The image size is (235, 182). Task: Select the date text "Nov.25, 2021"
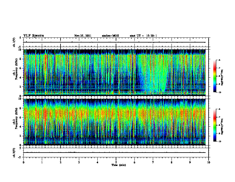coord(83,36)
